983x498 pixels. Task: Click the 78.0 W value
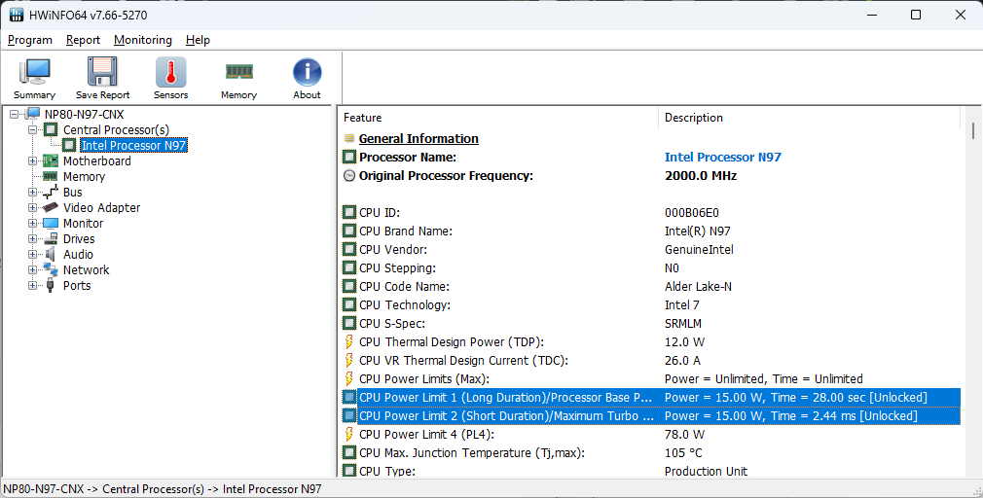coord(684,434)
